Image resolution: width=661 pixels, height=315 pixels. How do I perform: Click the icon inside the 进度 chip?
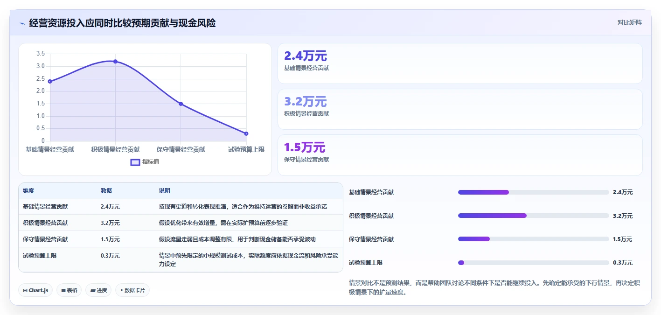(93, 290)
